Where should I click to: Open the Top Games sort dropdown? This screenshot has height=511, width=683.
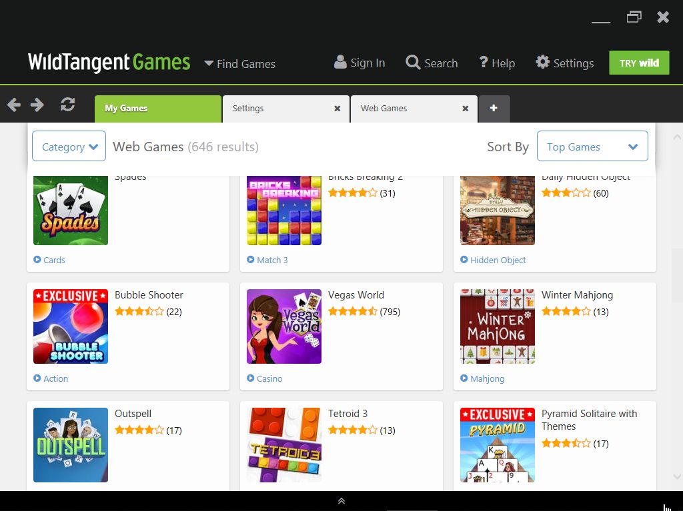pos(592,147)
